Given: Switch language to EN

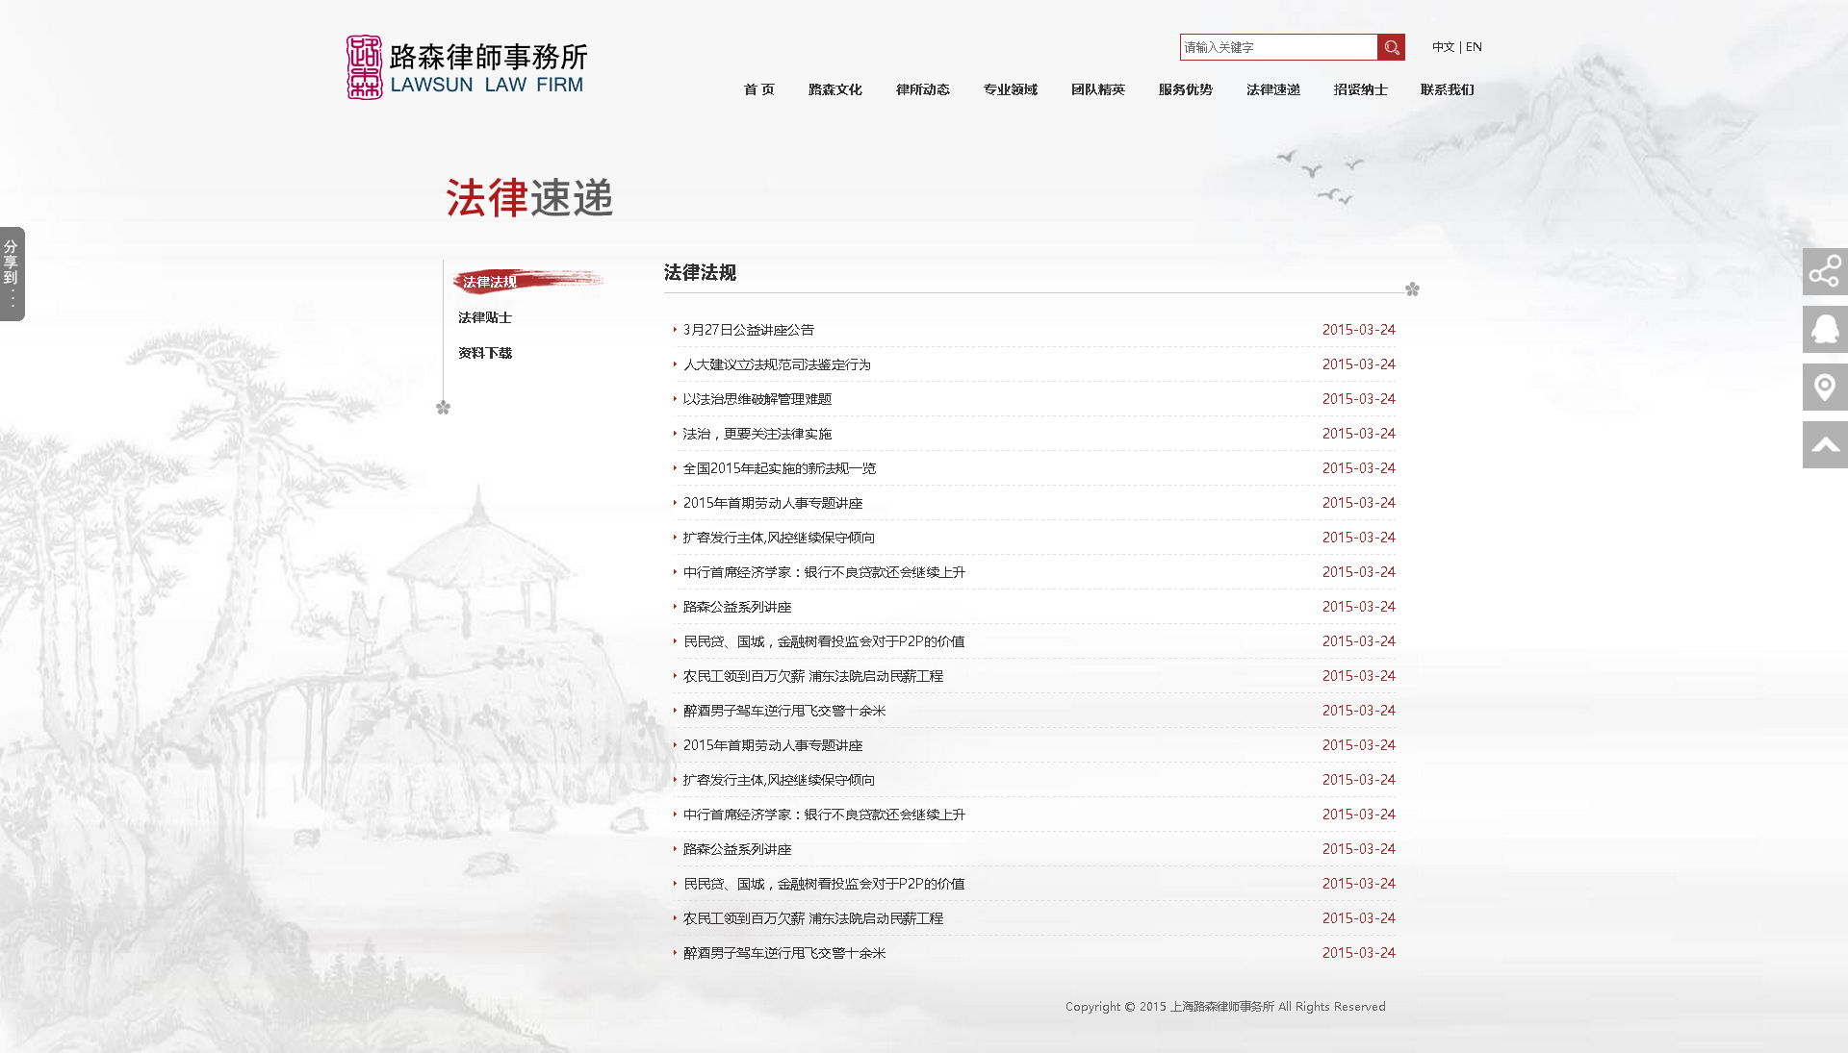Looking at the screenshot, I should point(1474,47).
